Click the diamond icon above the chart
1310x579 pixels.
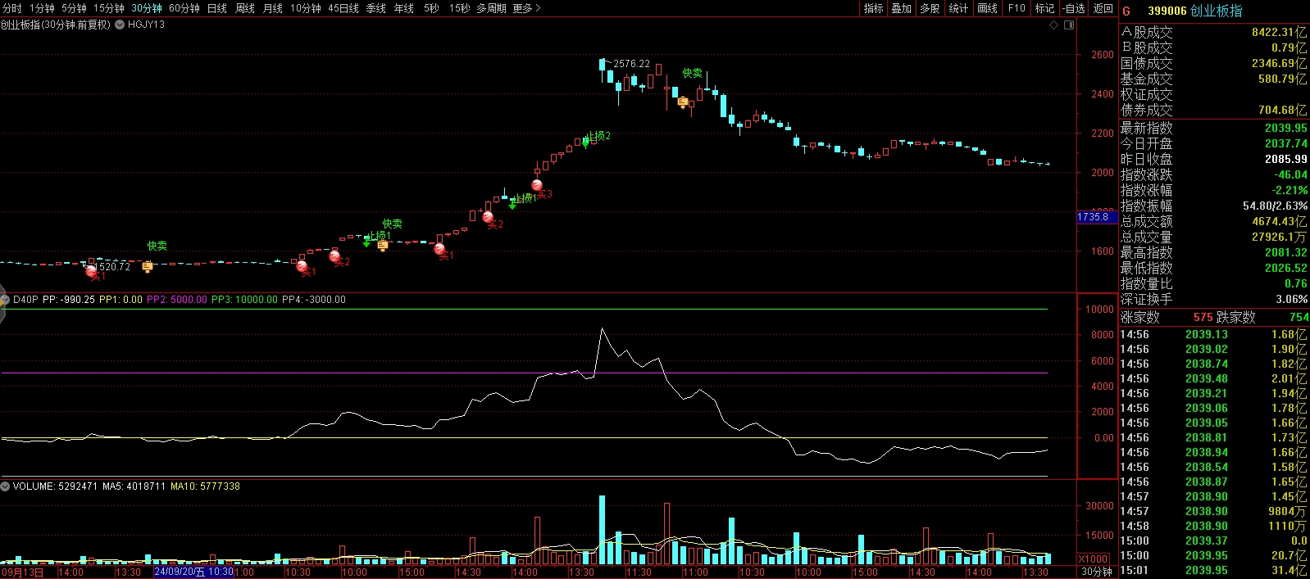click(x=1054, y=25)
